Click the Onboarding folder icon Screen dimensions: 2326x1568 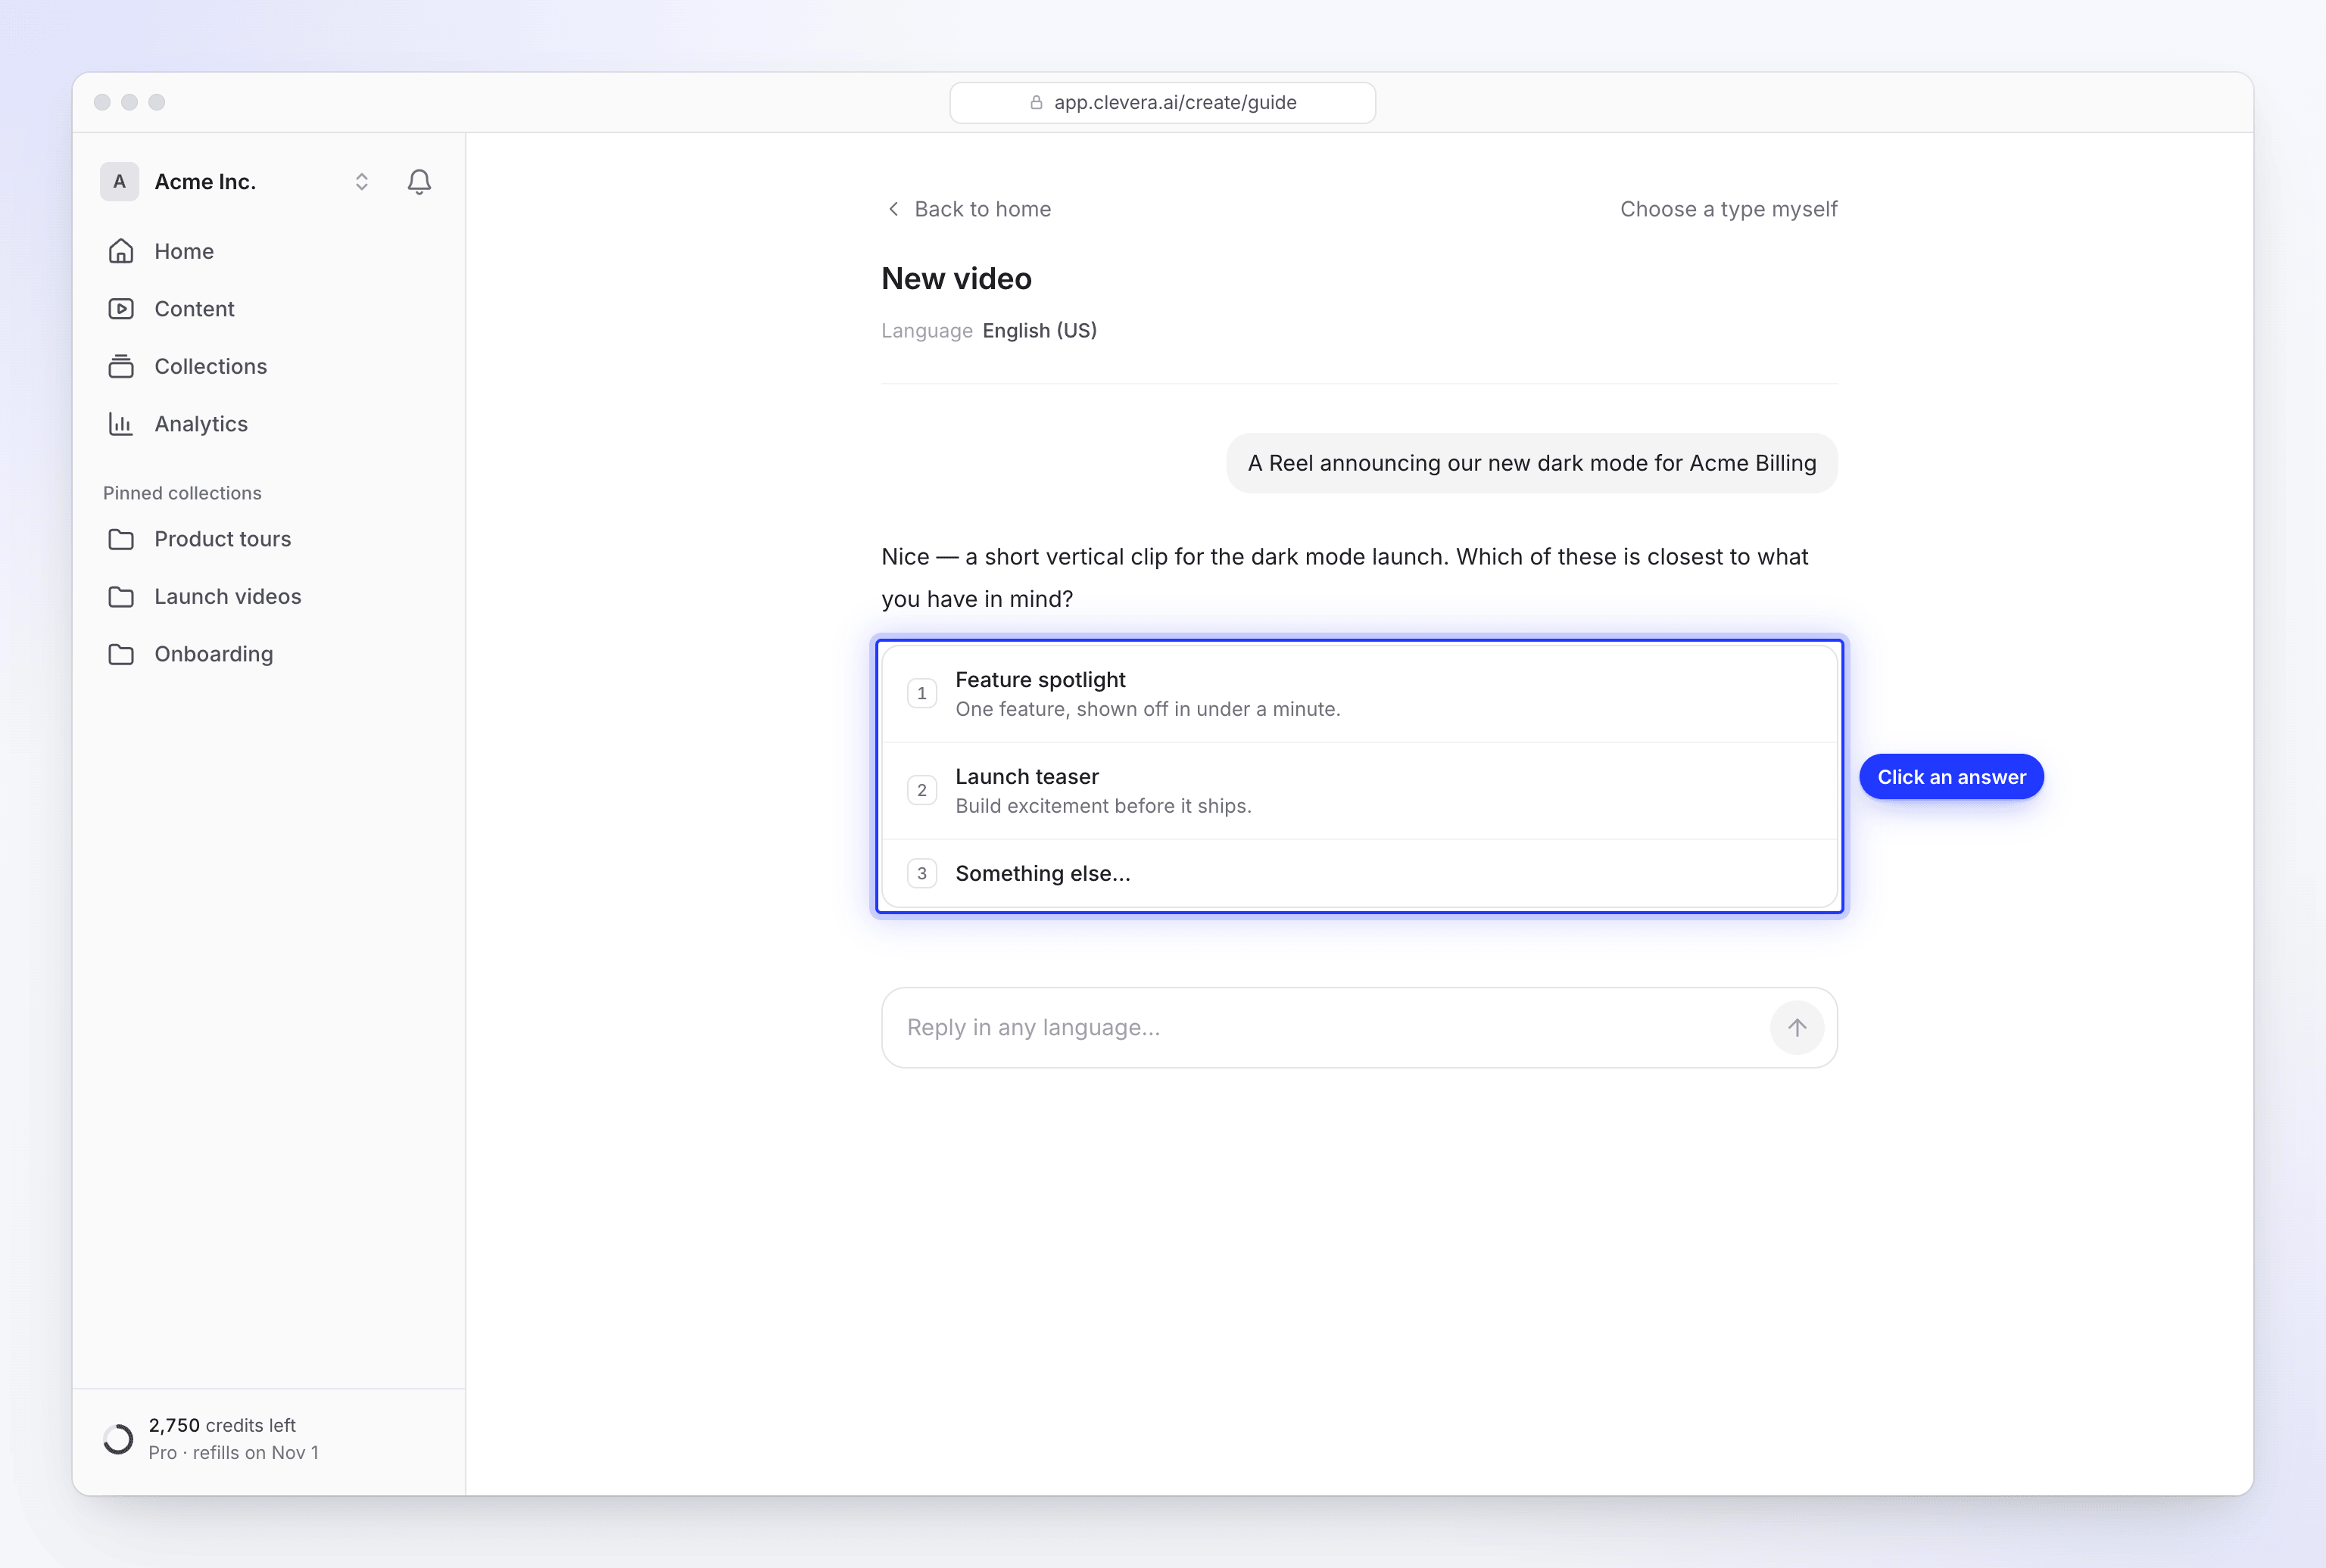[x=121, y=654]
